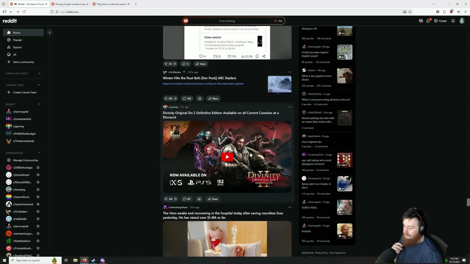Downvote the Divinity post with 302 votes
This screenshot has width=470, height=264.
click(x=175, y=199)
